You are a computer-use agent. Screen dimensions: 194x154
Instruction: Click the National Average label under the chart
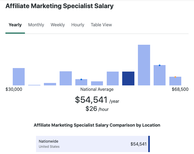97,89
